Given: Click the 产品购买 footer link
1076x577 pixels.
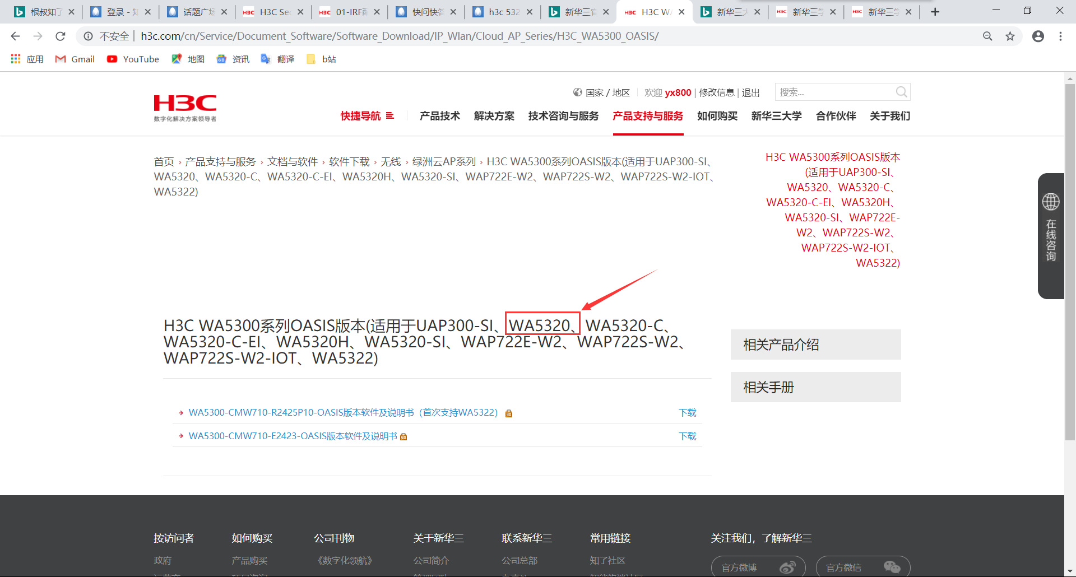Looking at the screenshot, I should [249, 561].
